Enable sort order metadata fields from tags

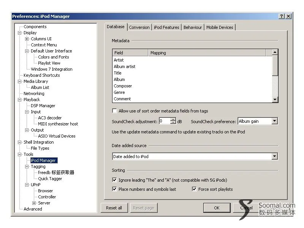pyautogui.click(x=114, y=111)
